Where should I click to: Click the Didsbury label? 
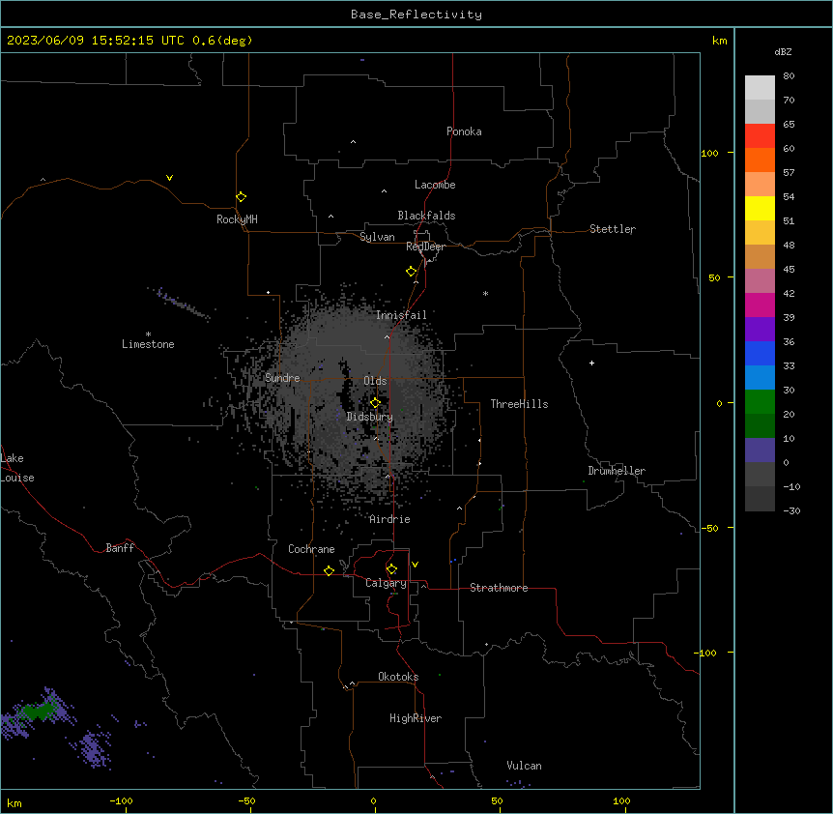click(370, 417)
